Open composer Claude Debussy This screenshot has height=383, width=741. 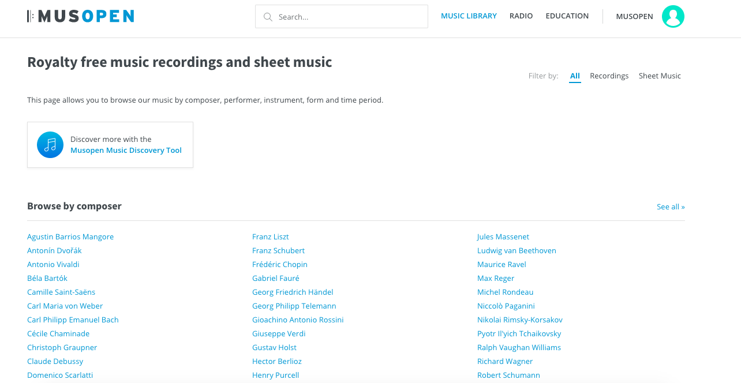(55, 362)
